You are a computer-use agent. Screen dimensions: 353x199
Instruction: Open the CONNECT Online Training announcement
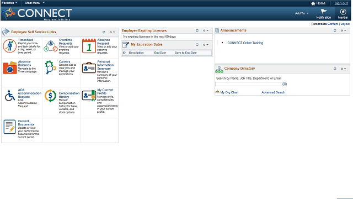(245, 43)
